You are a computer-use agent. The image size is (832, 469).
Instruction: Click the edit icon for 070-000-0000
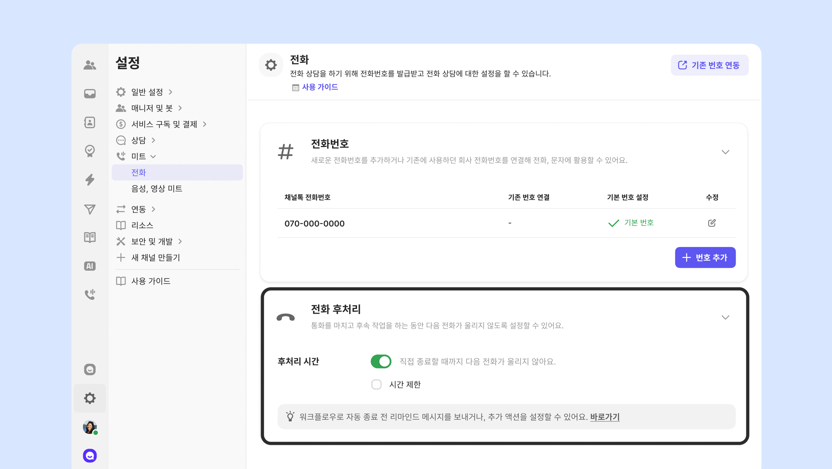[711, 223]
